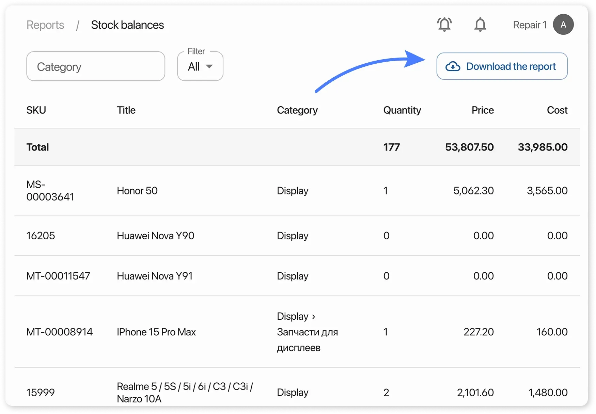This screenshot has width=596, height=414.
Task: Click the Stock balances breadcrumb title
Action: coord(127,25)
